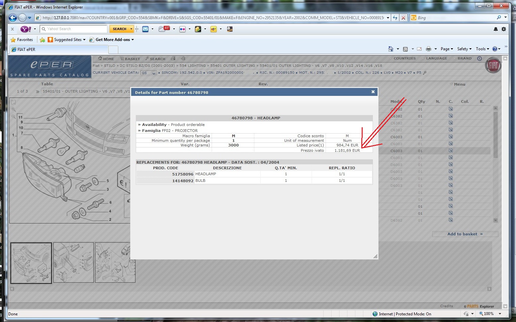The height and width of the screenshot is (322, 516).
Task: Click replacement code 51758096
Action: point(182,174)
